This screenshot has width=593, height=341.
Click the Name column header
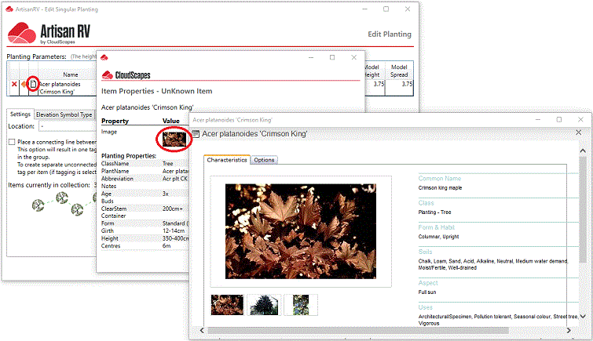pos(70,74)
